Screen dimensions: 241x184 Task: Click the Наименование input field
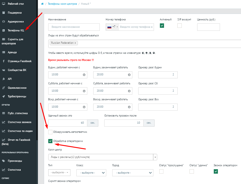(x=74, y=27)
